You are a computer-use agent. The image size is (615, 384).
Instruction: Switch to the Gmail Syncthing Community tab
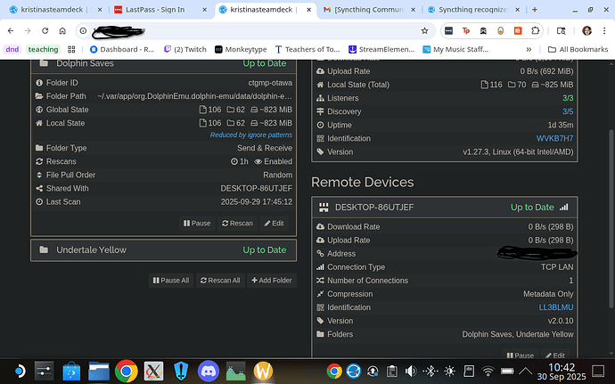(x=370, y=10)
